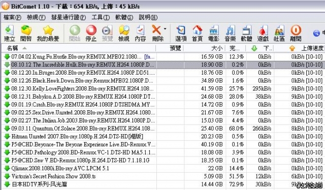Open the 彗星通行證(P) menu
This screenshot has height=190, width=325.
click(x=69, y=17)
